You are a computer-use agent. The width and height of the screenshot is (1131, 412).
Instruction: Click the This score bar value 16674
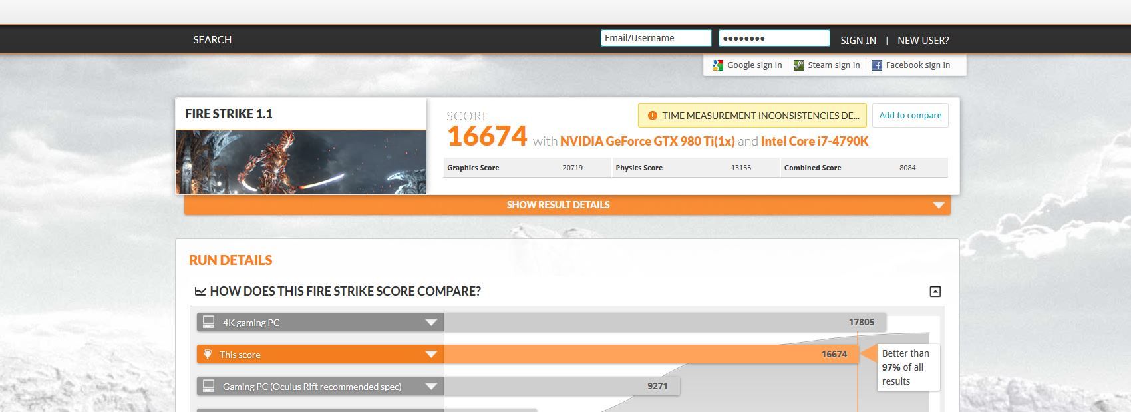(x=834, y=355)
